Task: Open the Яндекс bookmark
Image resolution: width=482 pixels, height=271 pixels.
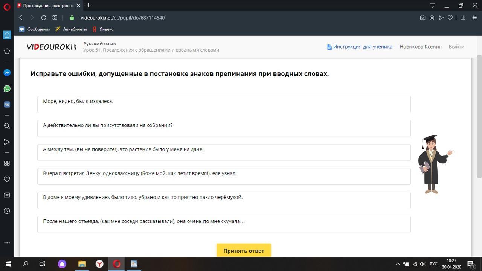Action: tap(103, 29)
